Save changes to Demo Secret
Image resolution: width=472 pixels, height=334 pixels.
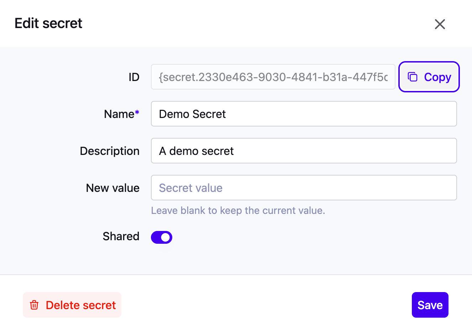click(430, 305)
